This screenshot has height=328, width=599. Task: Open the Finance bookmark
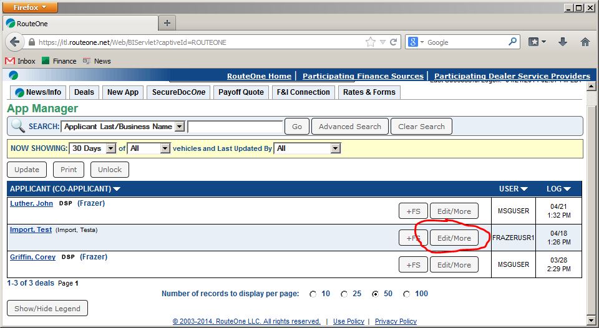[x=59, y=61]
